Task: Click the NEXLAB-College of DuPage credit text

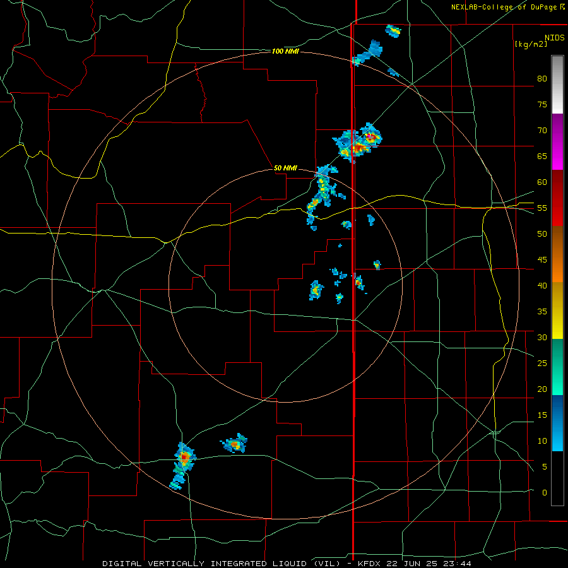Action: (504, 7)
